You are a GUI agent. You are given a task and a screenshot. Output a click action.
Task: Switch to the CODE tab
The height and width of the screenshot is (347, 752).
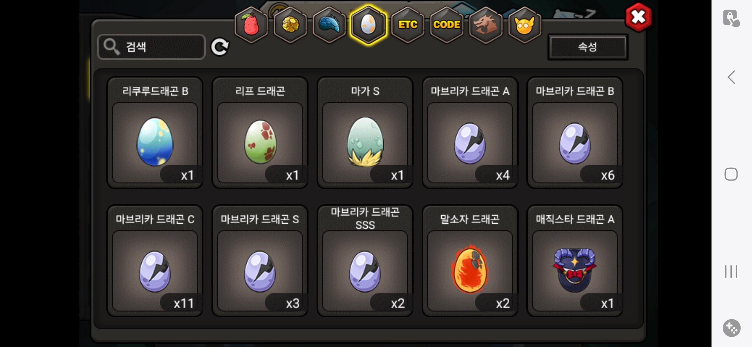click(447, 25)
